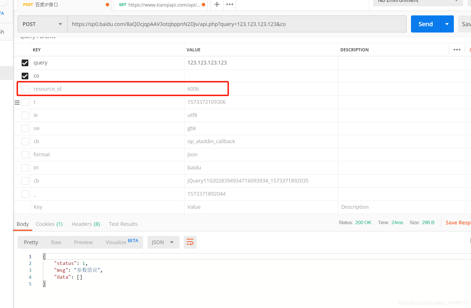This screenshot has height=308, width=471.
Task: Click the jQuery callback value cell
Action: (261, 181)
